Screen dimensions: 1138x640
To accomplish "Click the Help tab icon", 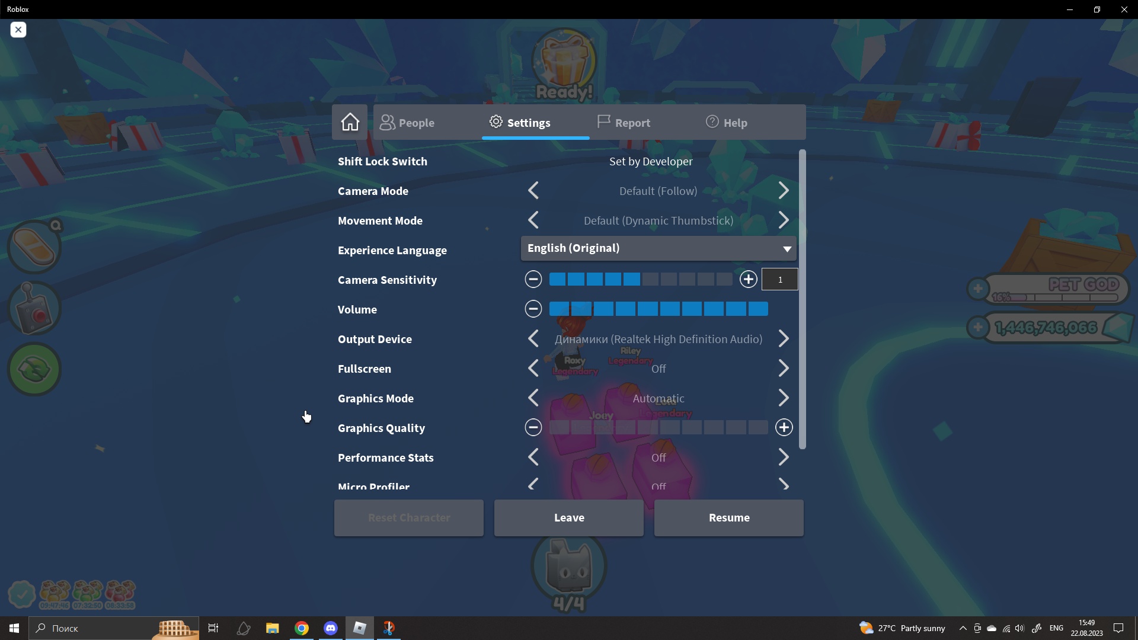I will 711,122.
